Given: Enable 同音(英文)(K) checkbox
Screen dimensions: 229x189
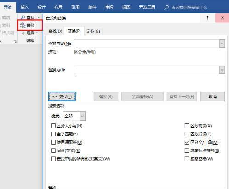Looking at the screenshot, I should [53, 150].
